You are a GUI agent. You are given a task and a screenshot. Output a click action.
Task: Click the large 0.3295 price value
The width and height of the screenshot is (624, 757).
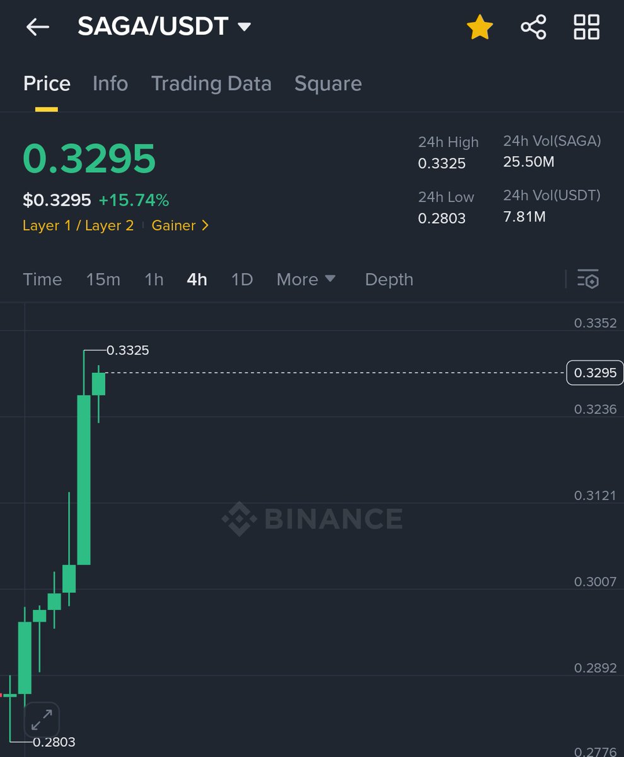[89, 158]
